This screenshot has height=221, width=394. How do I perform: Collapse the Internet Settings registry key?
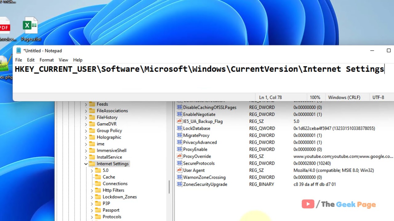86,164
